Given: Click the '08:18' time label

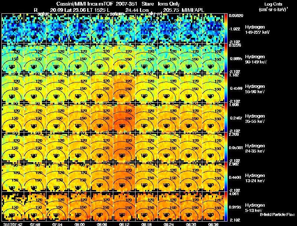Looking at the screenshot, I should coord(146,224).
